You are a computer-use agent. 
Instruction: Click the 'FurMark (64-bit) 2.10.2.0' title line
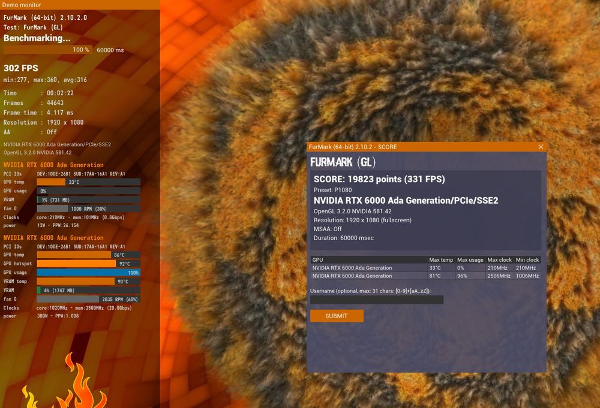45,17
